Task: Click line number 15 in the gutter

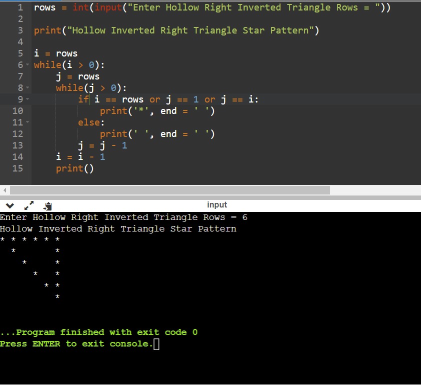Action: point(17,168)
